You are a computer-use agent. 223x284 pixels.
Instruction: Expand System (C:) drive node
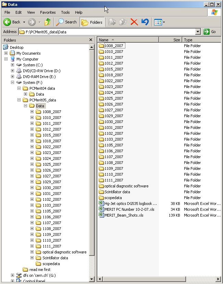[x=12, y=65]
